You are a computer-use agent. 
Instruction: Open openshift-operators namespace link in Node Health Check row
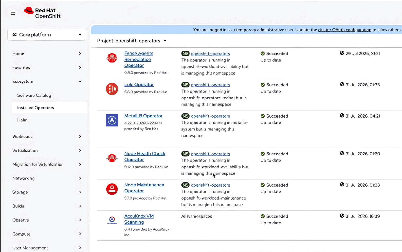click(211, 154)
